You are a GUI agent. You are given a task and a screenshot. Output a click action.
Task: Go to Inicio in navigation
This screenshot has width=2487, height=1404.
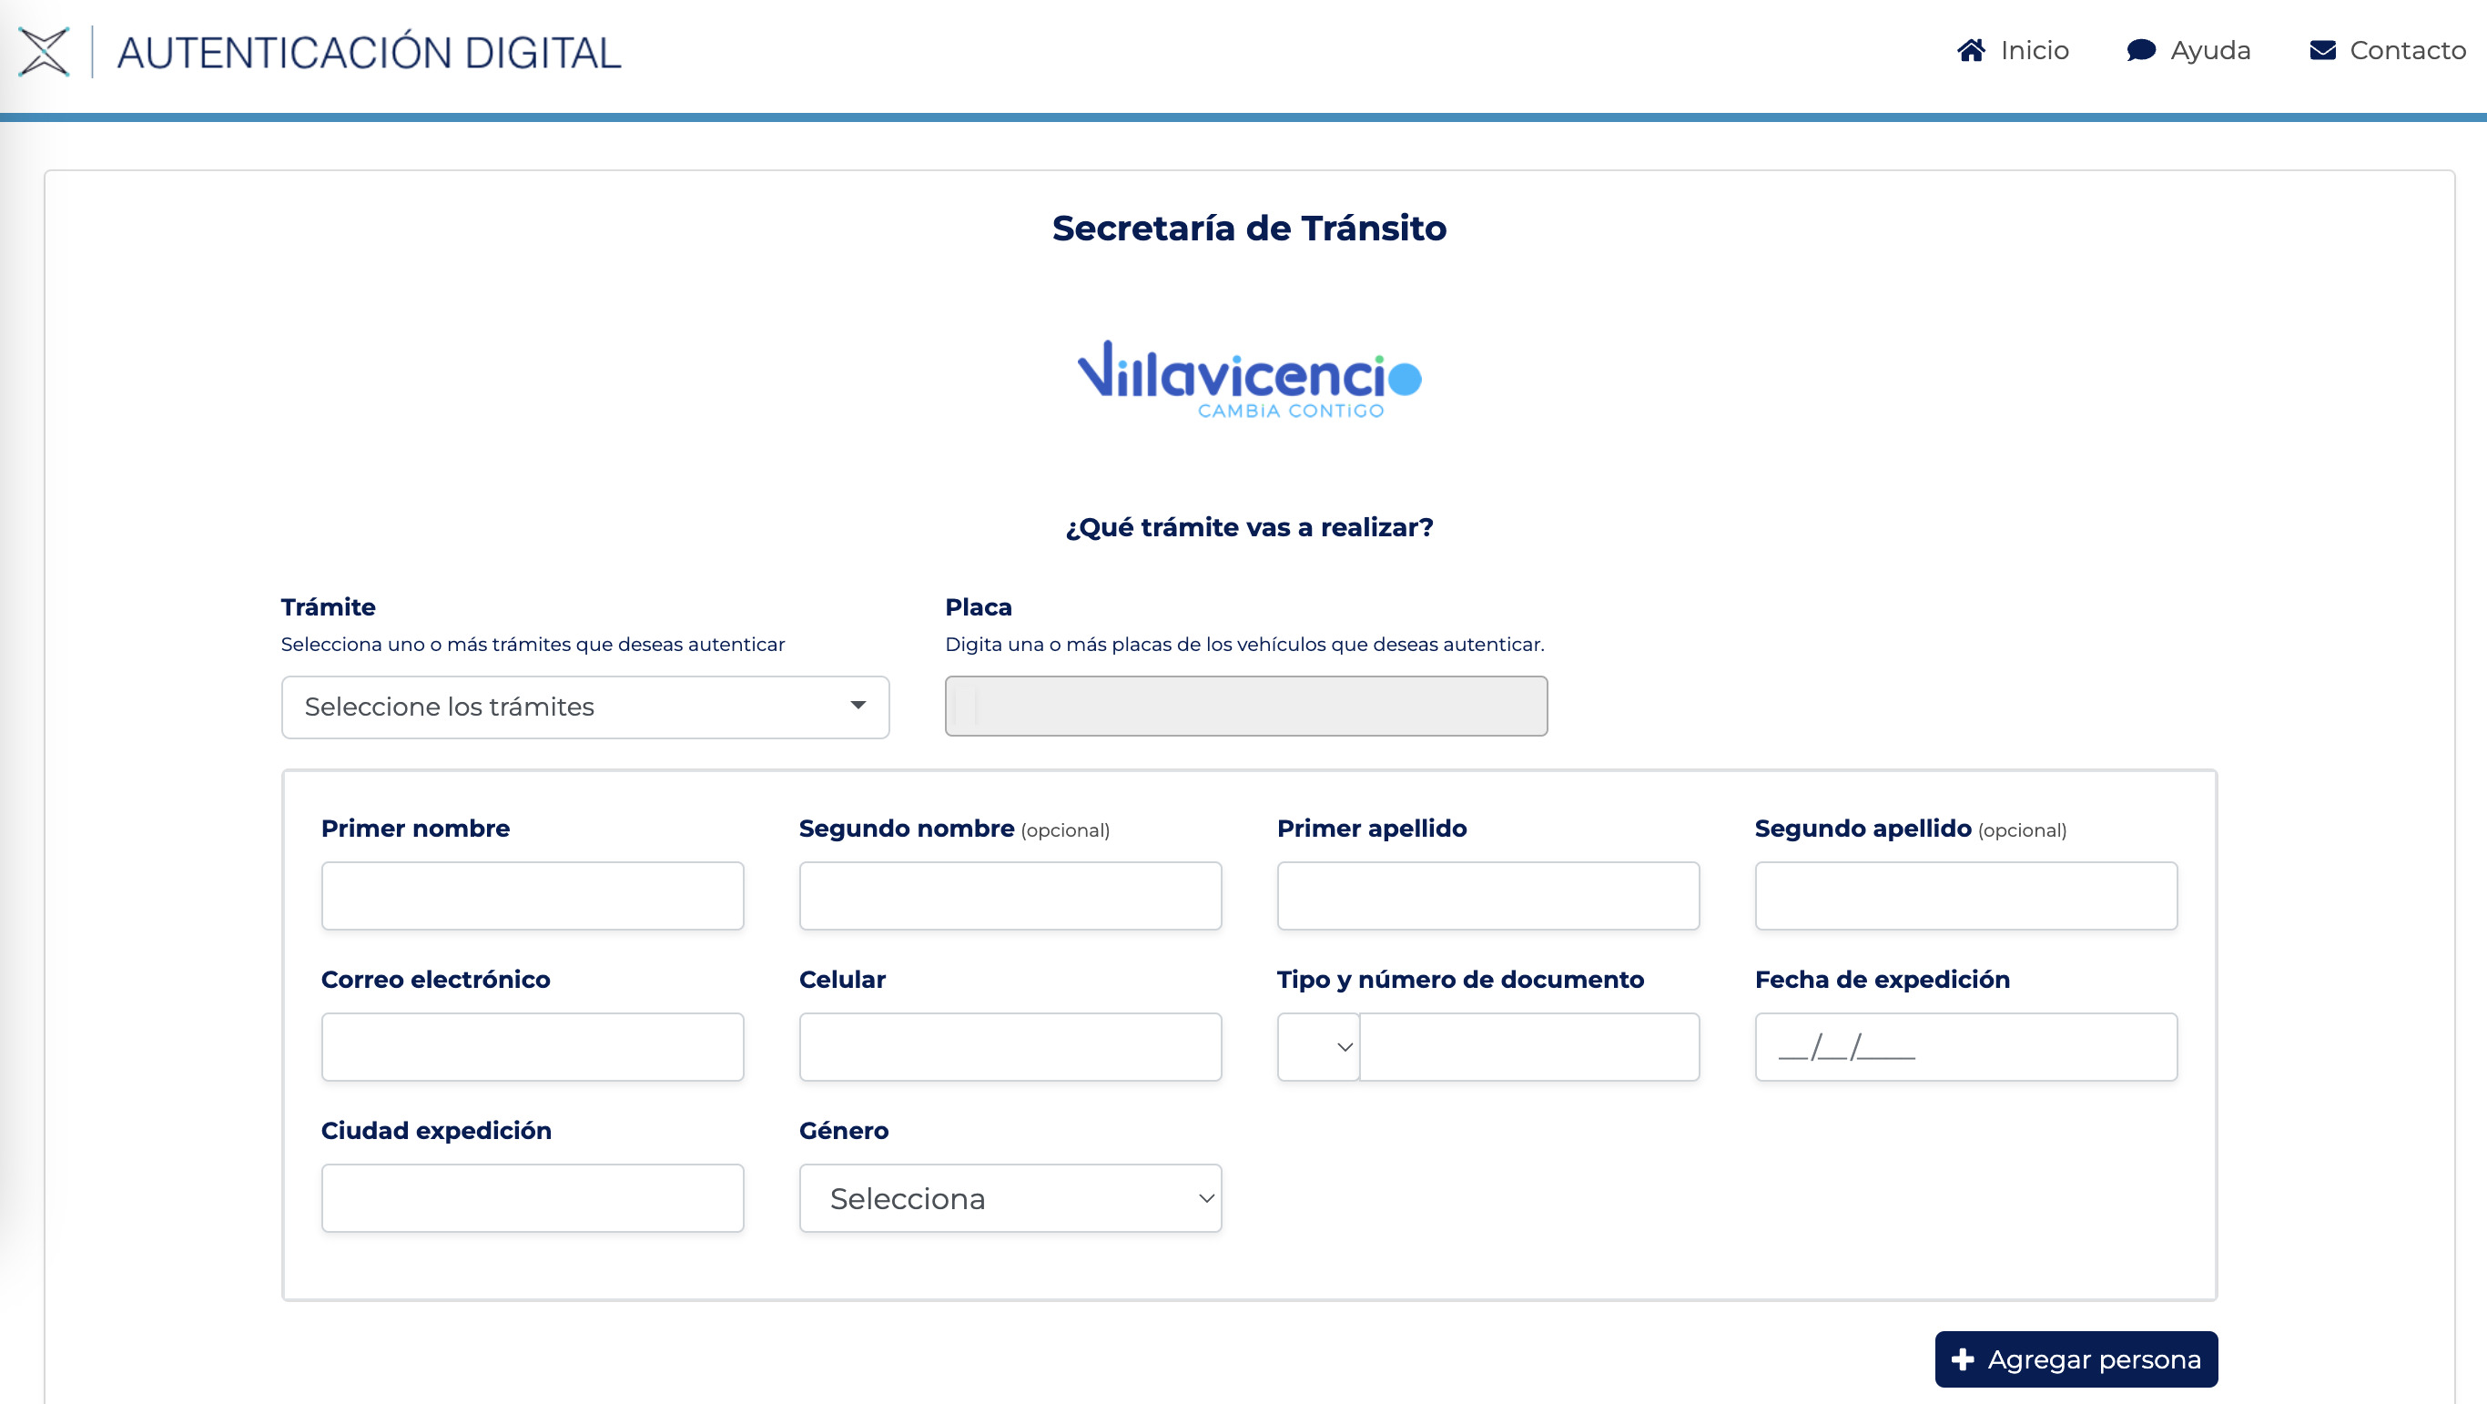click(2034, 50)
